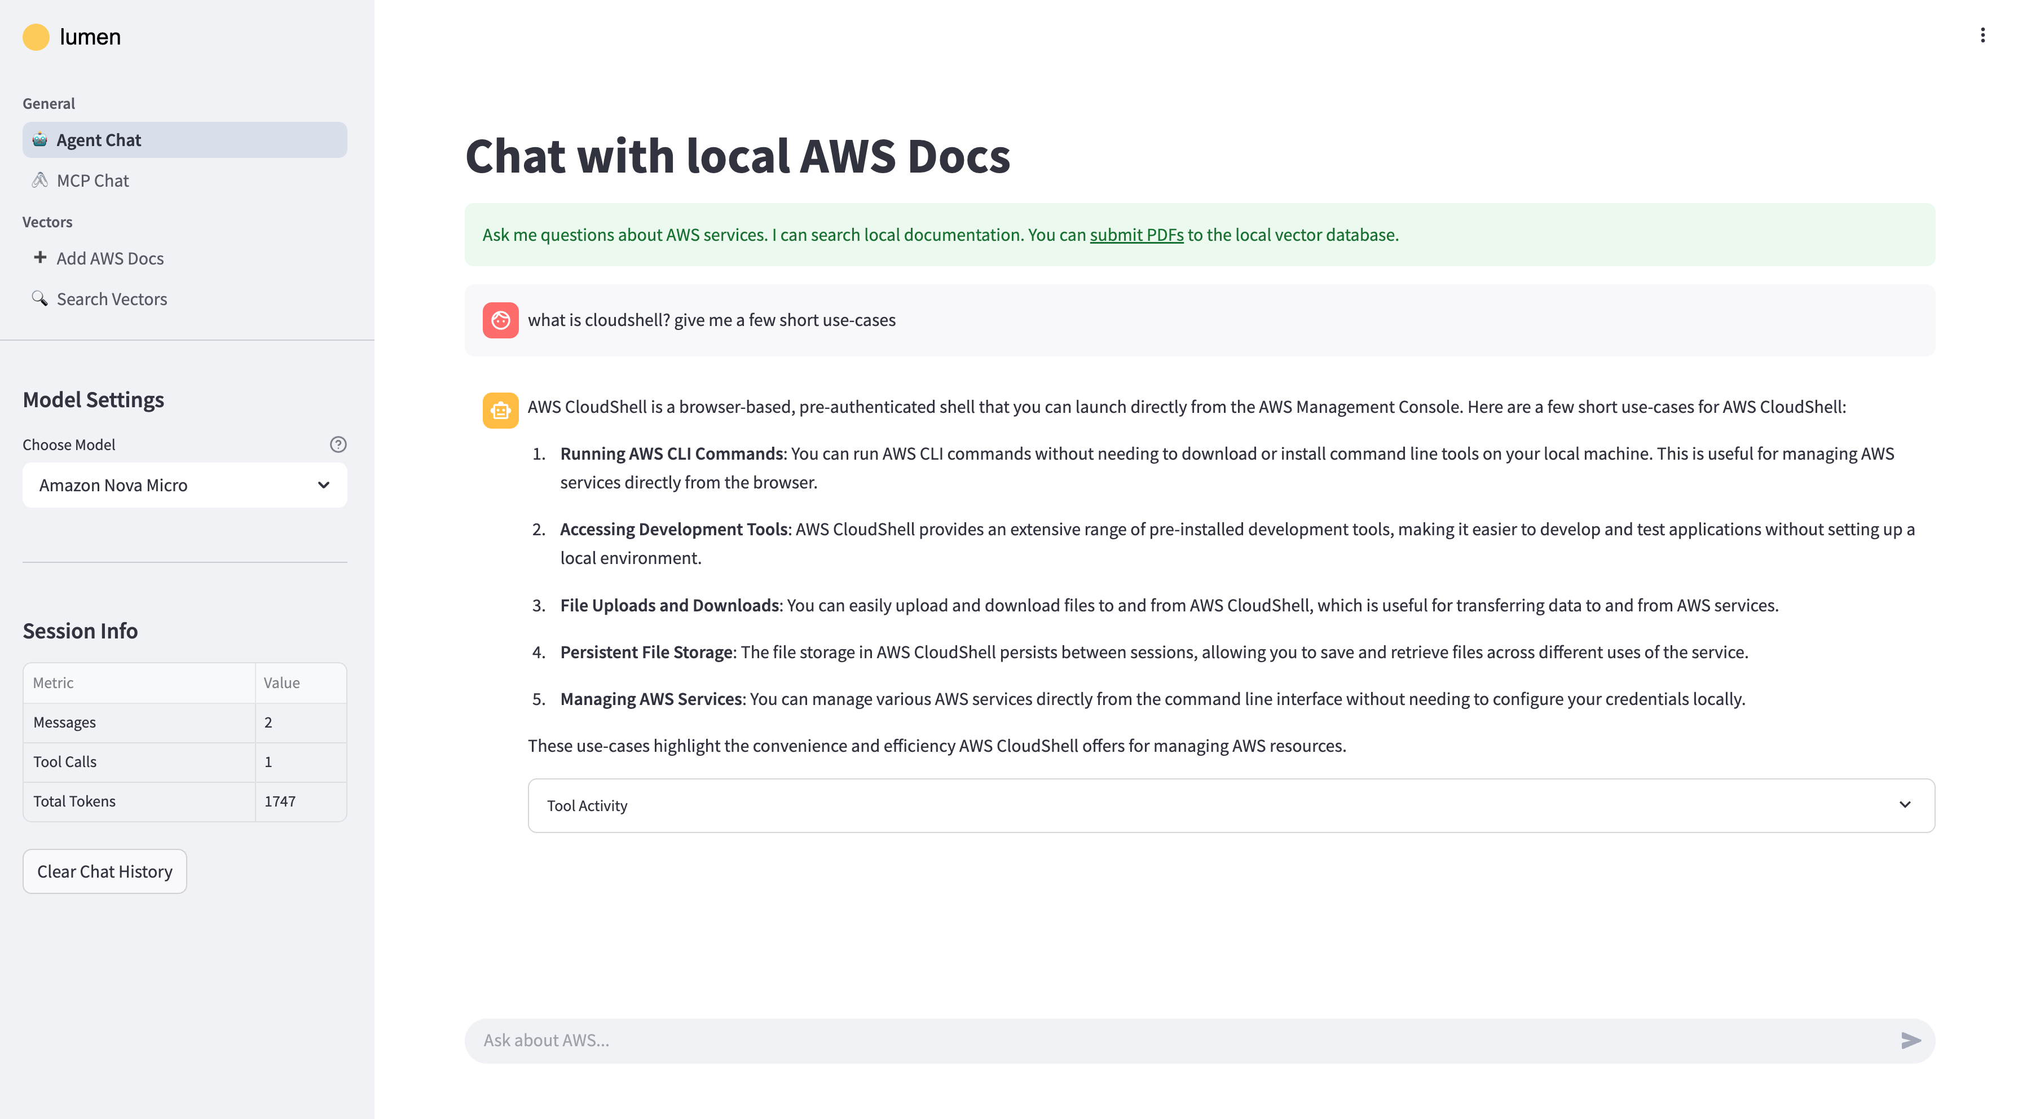
Task: Click the Clear Chat History button
Action: [105, 871]
